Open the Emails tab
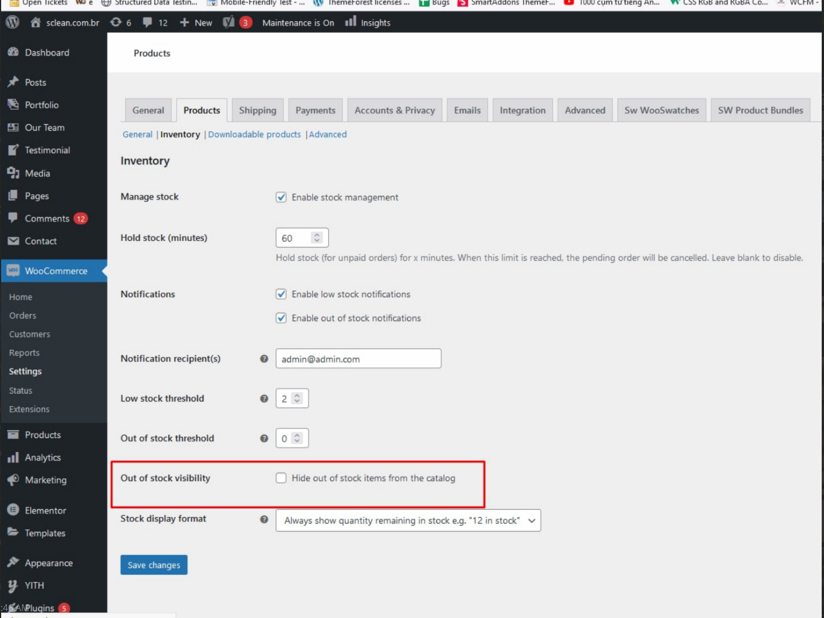Screen dimensions: 824x618 point(467,110)
